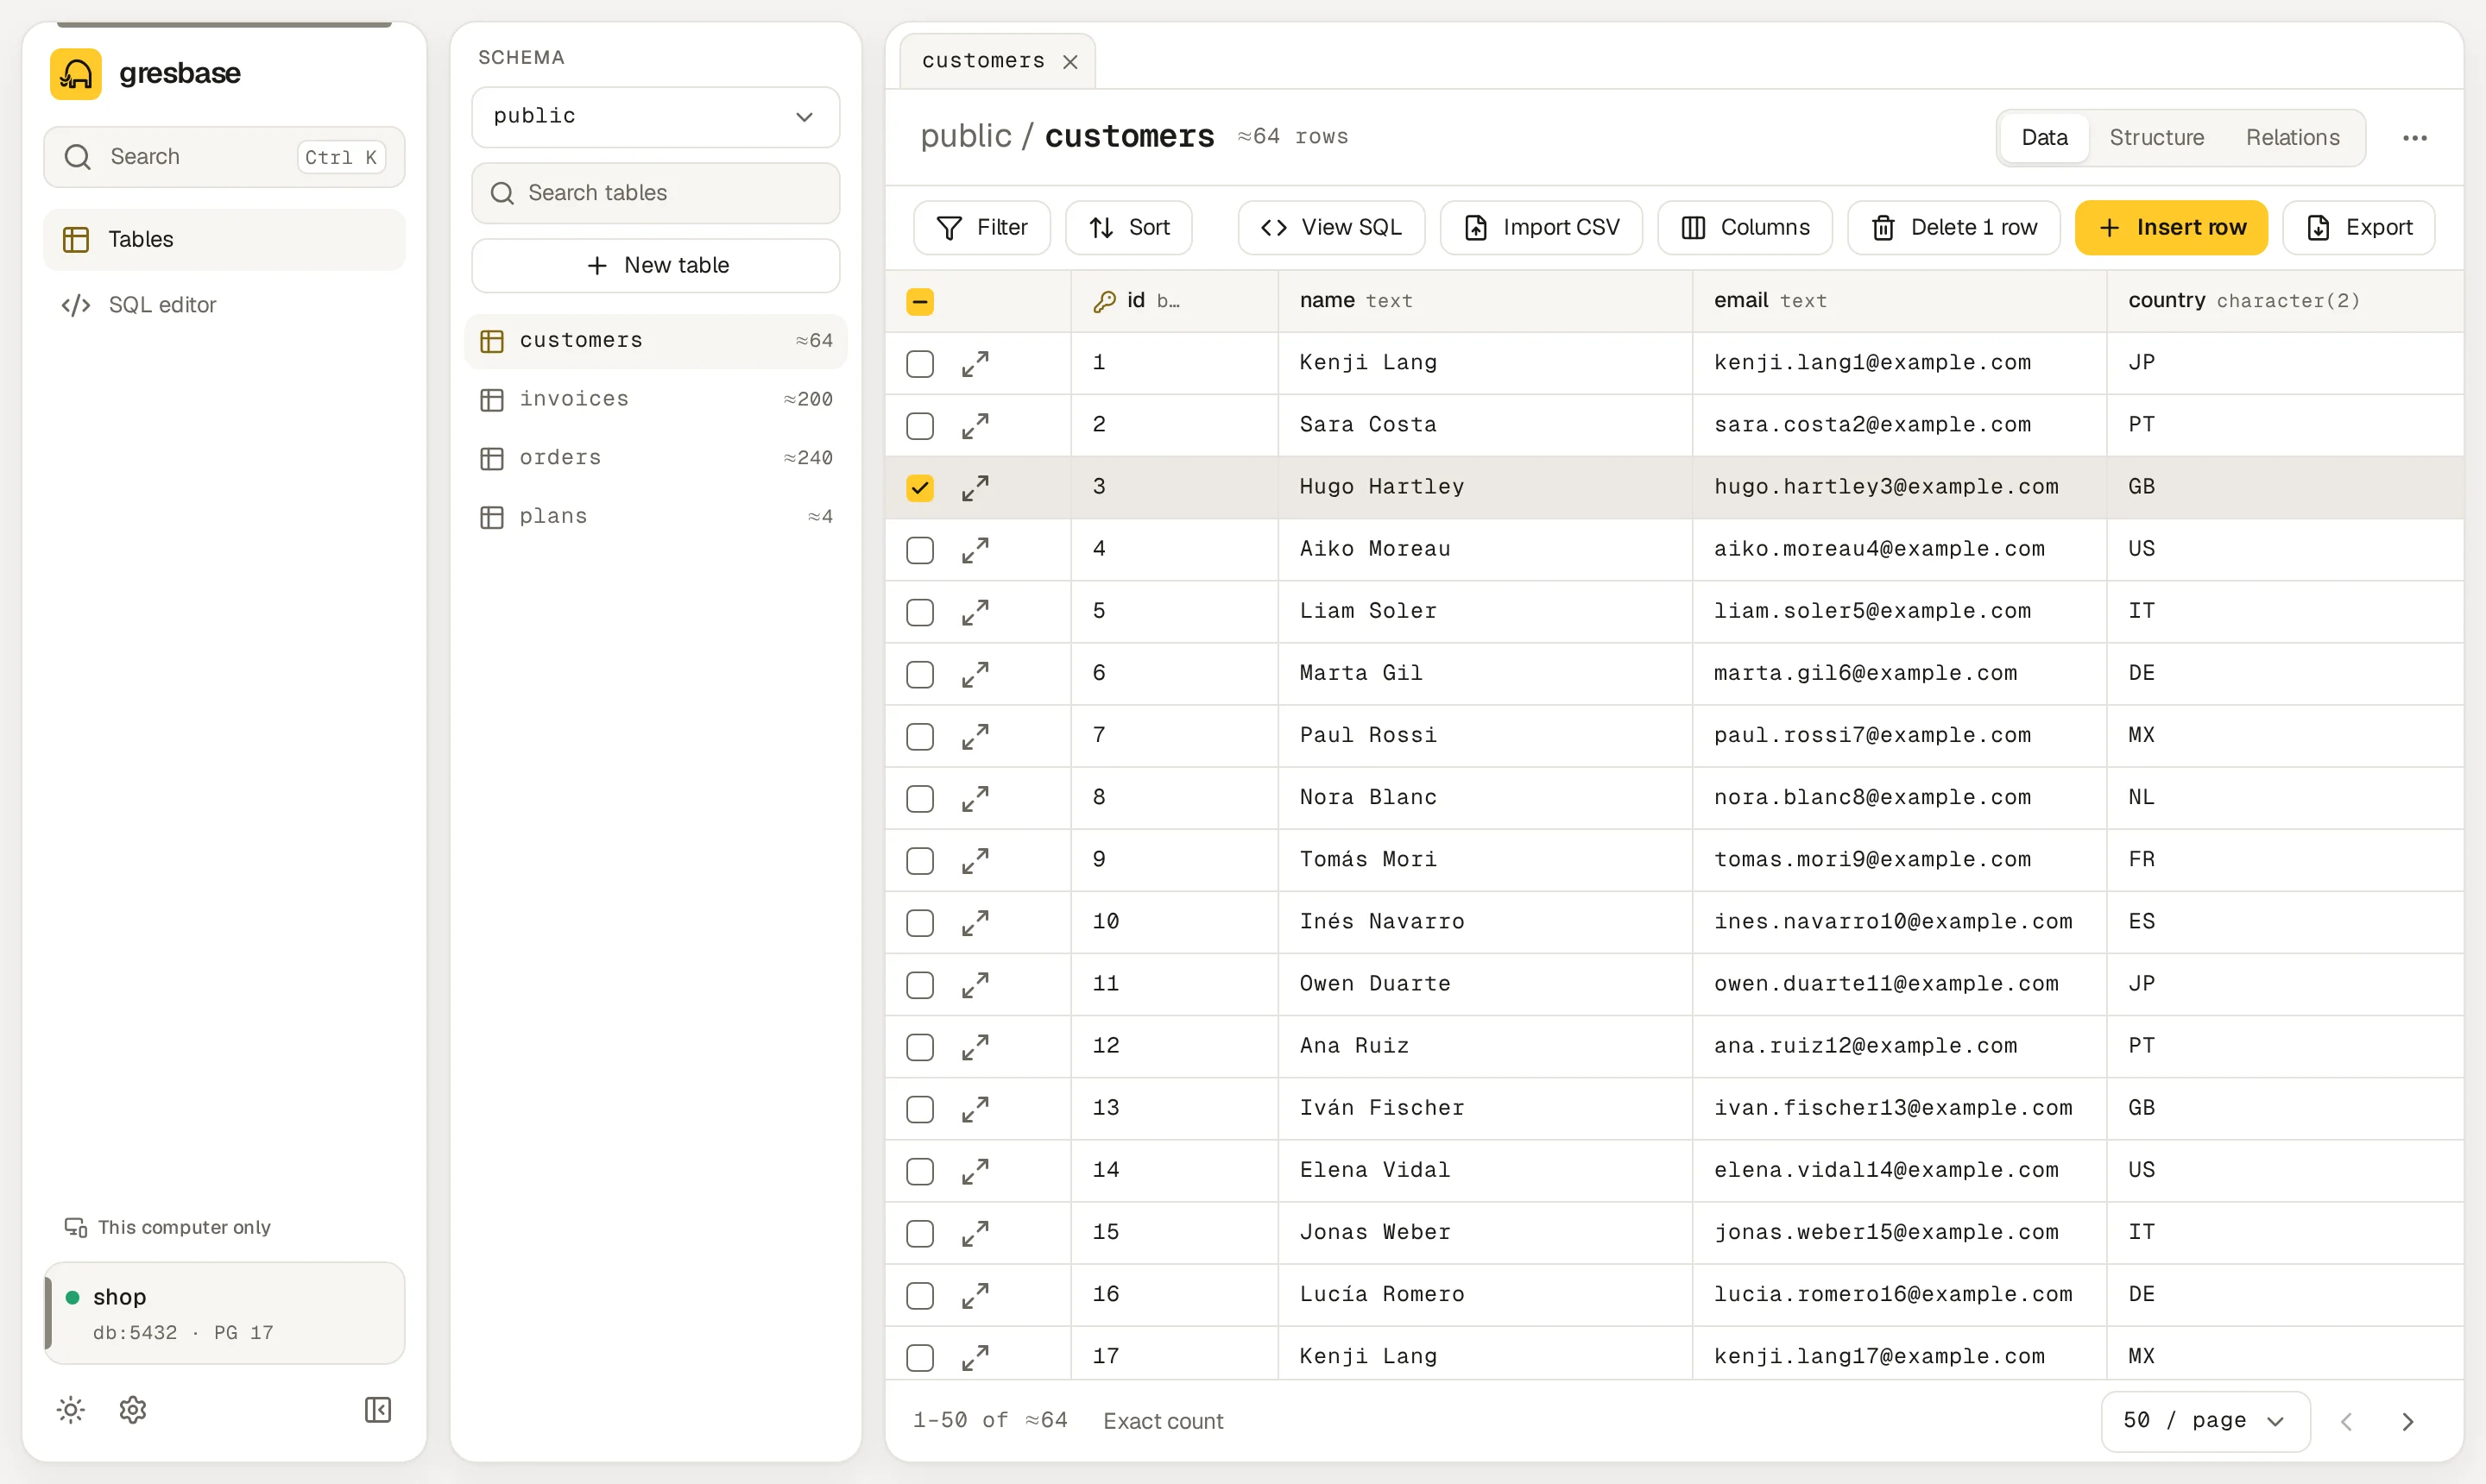Expand row 3 Hugo Hartley details

[x=975, y=487]
